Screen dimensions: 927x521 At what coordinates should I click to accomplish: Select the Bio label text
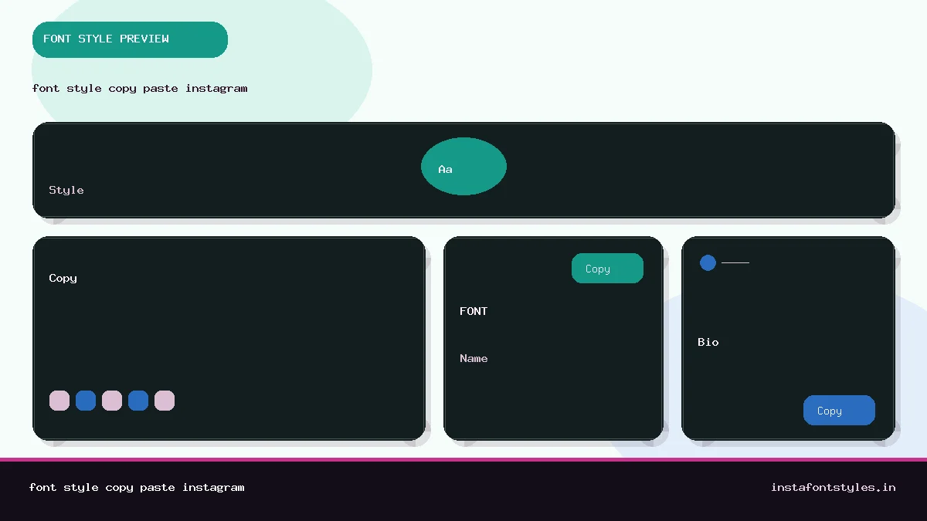click(708, 342)
